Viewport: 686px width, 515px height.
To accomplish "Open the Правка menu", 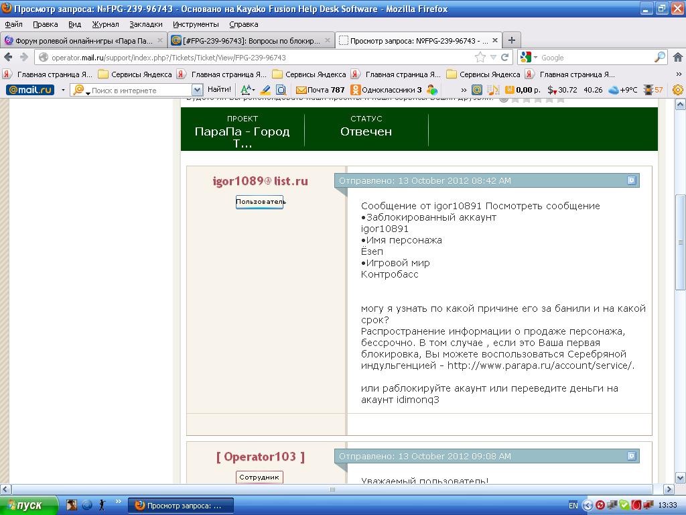I will point(45,24).
